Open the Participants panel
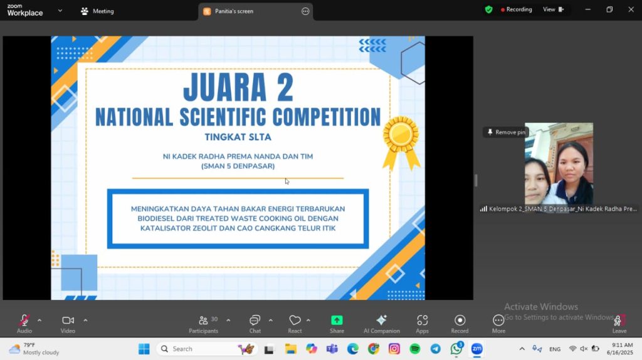Screen dimensions: 642x360 [204, 321]
